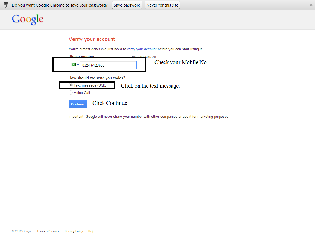Open the Help footer link
This screenshot has width=315, height=236.
91,231
